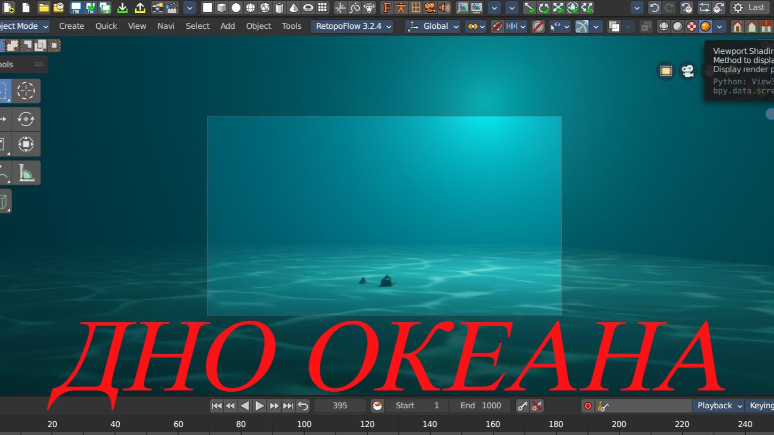Viewport: 774px width, 435px height.
Task: Open the Quick menu
Action: (x=106, y=26)
